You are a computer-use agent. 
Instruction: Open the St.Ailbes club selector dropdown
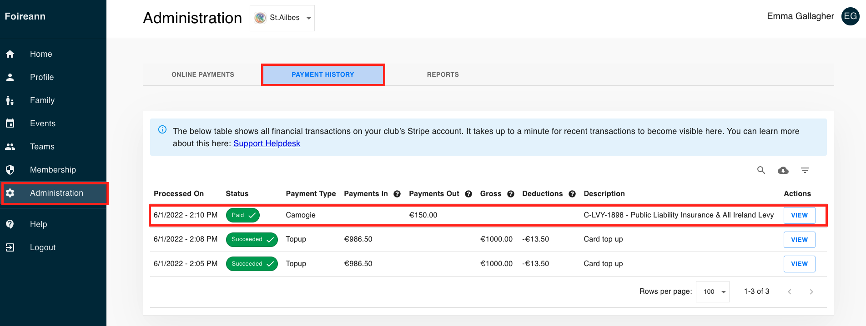(282, 18)
